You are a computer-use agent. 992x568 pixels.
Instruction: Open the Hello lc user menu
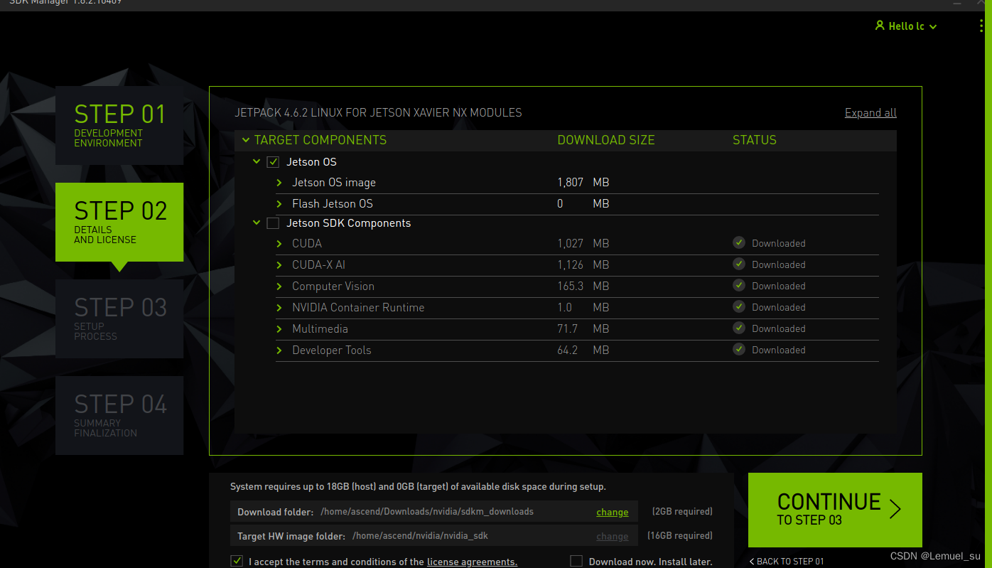(x=906, y=26)
